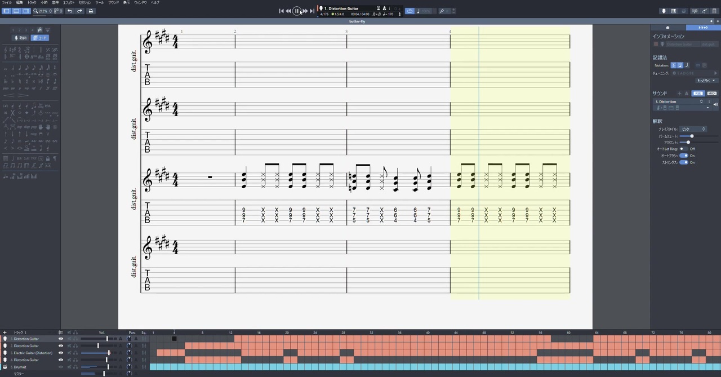The width and height of the screenshot is (721, 377).
Task: Open the track options dots menu
Action: coord(26,332)
